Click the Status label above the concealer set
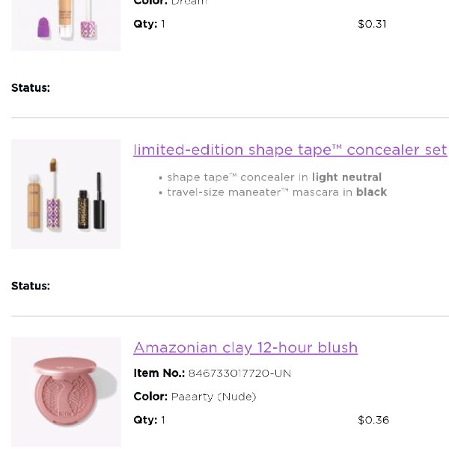Image resolution: width=449 pixels, height=449 pixels. (31, 88)
